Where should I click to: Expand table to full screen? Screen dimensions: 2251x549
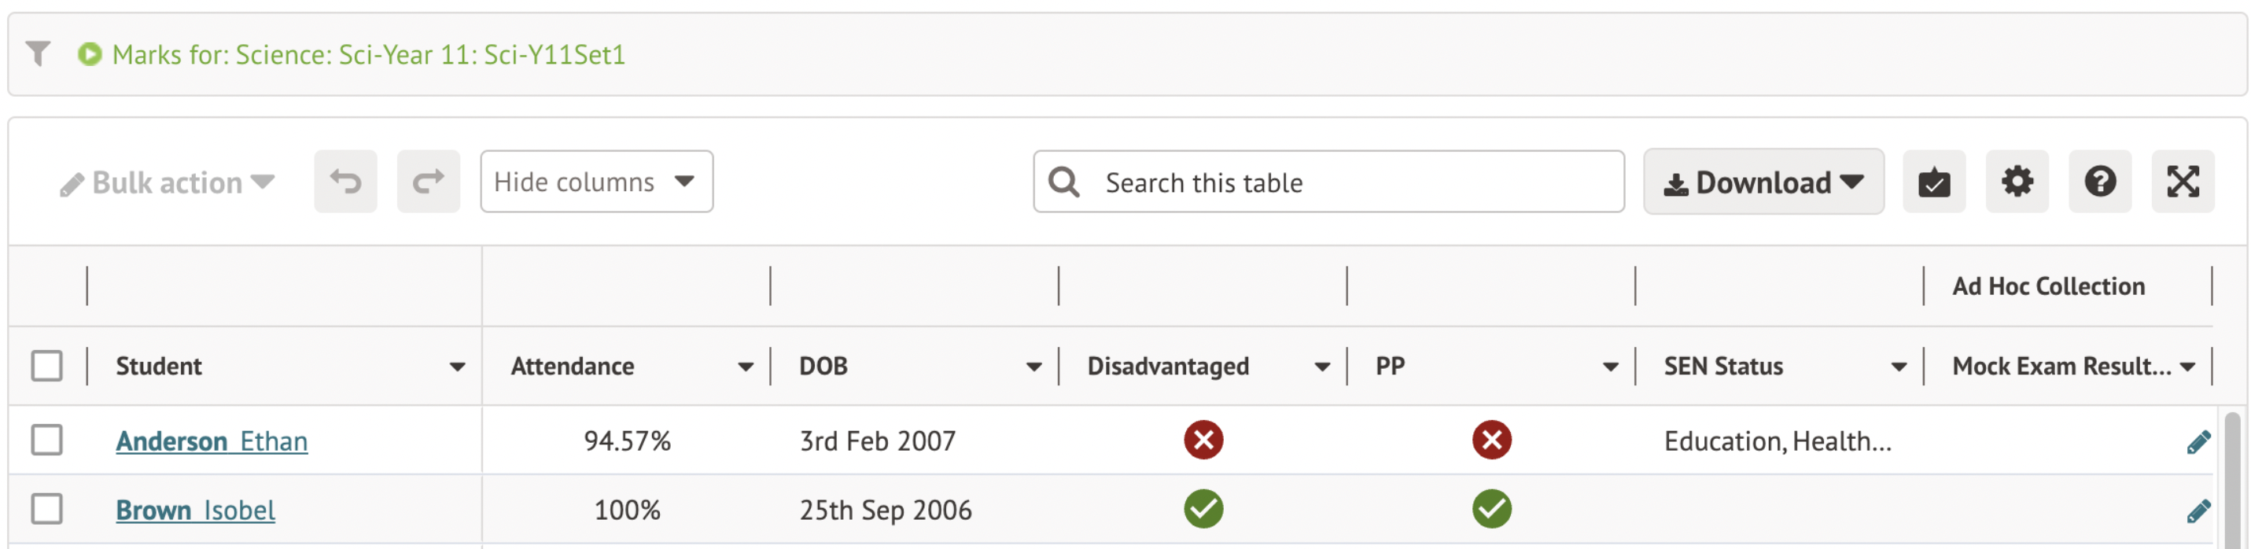(x=2183, y=182)
